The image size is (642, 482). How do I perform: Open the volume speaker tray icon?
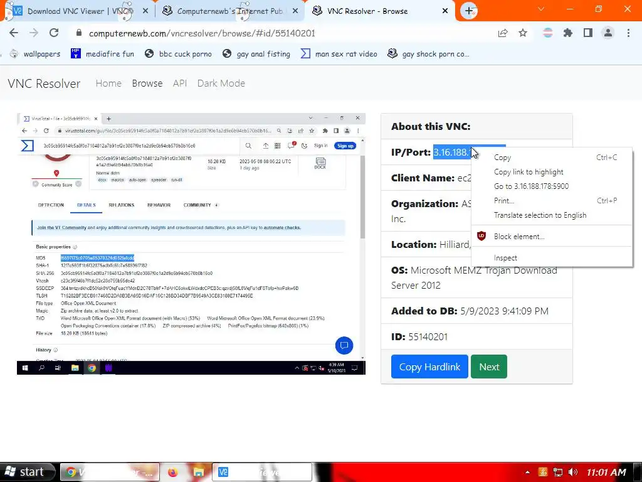[573, 472]
